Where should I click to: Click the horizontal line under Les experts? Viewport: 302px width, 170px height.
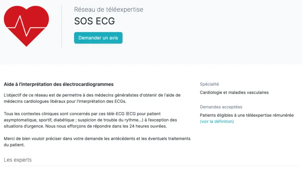[151, 166]
